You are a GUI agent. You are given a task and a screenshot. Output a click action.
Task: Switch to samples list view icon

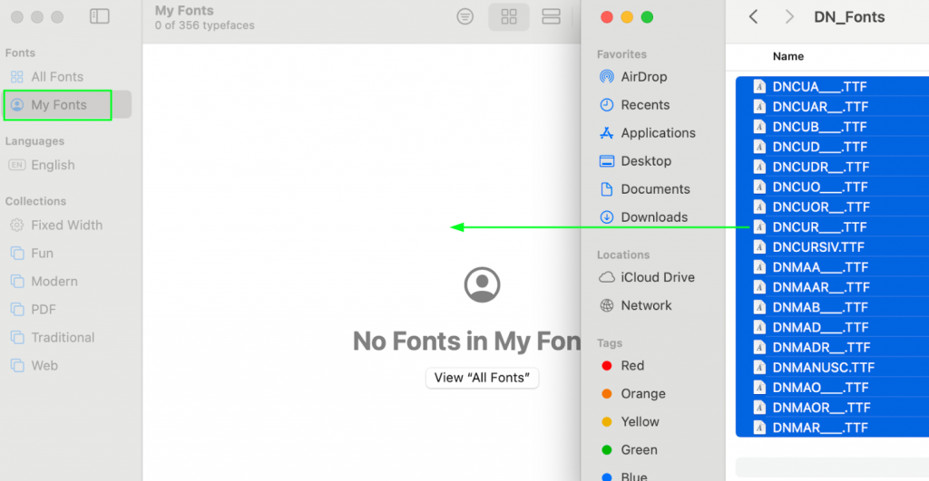(x=551, y=17)
